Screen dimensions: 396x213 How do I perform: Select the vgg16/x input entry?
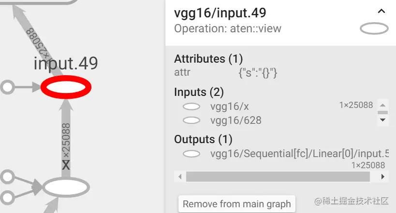pos(230,106)
